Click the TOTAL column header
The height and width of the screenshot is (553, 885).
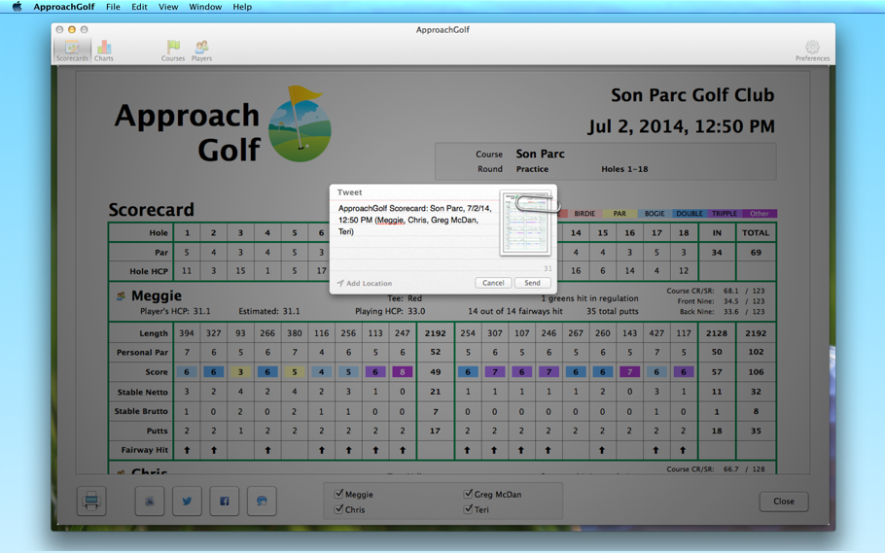pos(756,232)
